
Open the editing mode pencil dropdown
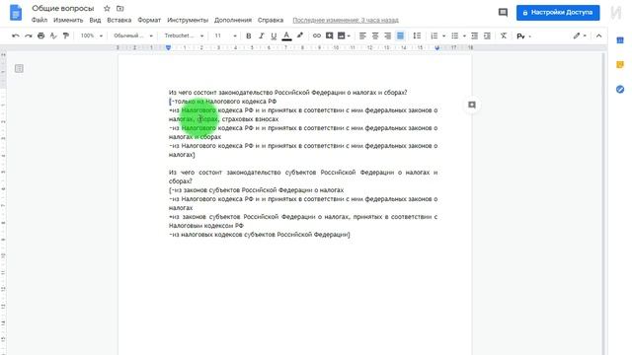tap(580, 35)
